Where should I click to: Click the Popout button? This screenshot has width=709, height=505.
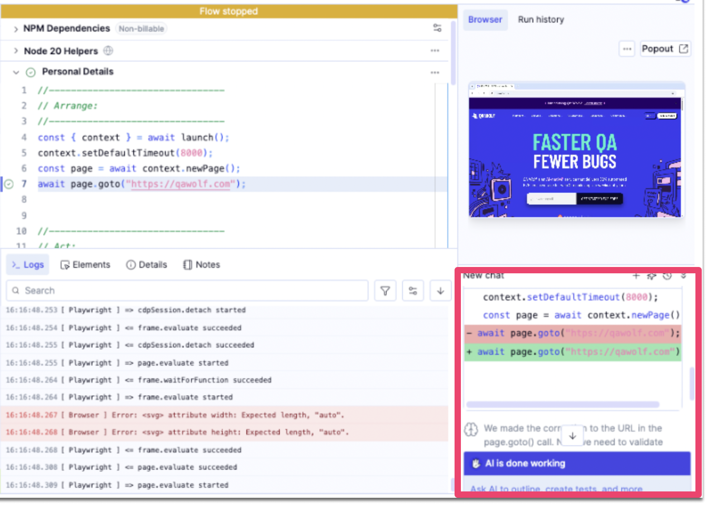click(665, 49)
